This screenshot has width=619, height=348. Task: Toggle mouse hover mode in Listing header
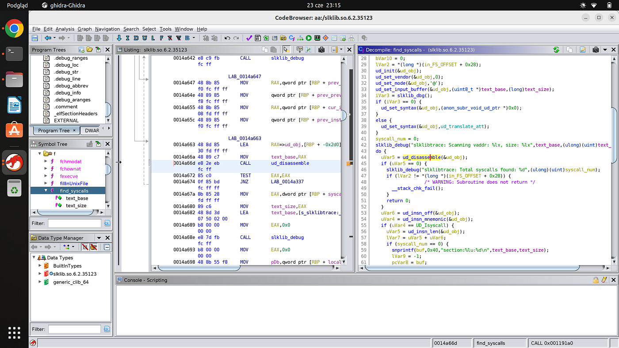(286, 50)
